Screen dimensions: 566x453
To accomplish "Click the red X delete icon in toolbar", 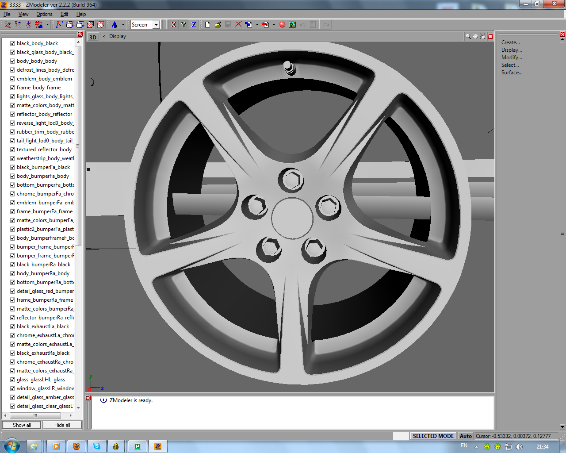I will 238,25.
